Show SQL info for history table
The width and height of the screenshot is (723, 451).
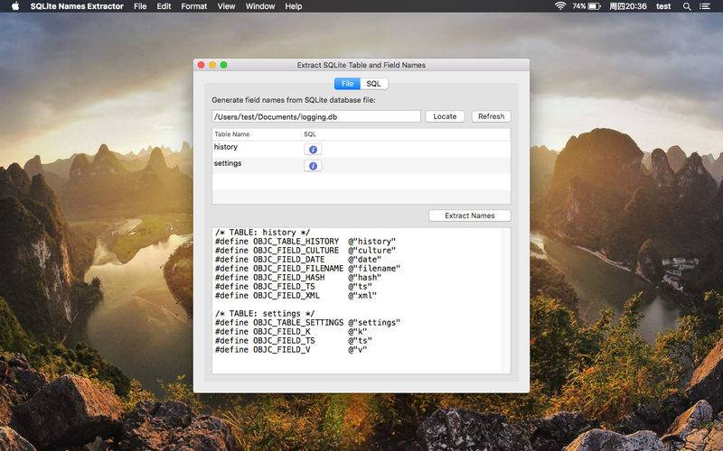[313, 150]
